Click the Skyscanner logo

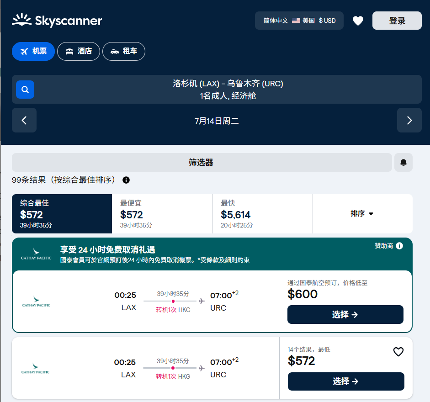[x=57, y=21]
